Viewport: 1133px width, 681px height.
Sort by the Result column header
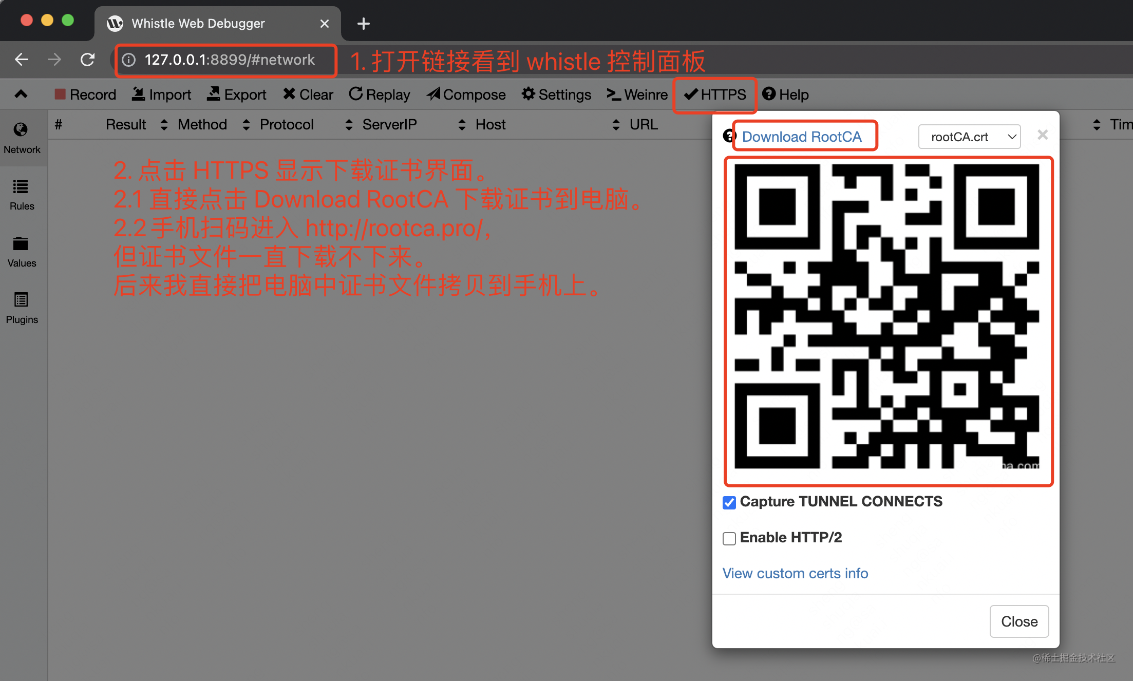click(126, 124)
